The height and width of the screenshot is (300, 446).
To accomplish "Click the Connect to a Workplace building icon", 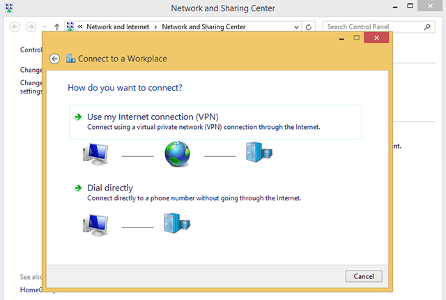I will (70, 59).
